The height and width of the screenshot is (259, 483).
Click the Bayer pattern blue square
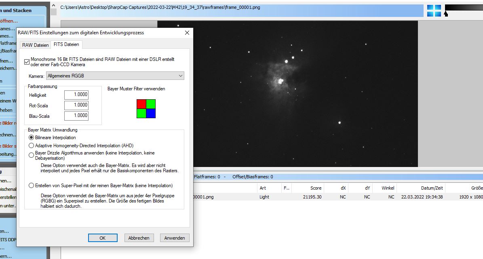(151, 113)
